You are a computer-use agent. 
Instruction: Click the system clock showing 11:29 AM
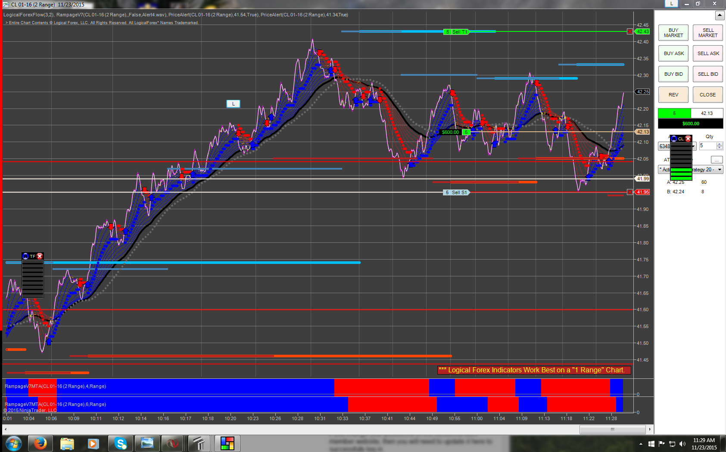(x=704, y=444)
